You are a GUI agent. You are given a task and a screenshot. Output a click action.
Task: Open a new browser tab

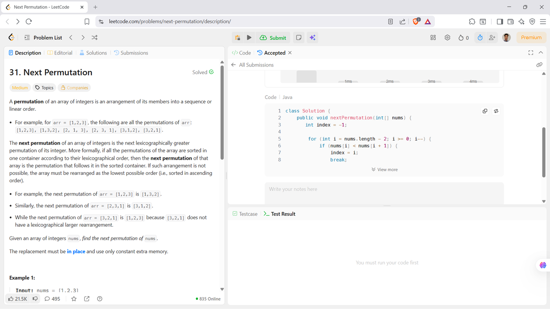(95, 7)
